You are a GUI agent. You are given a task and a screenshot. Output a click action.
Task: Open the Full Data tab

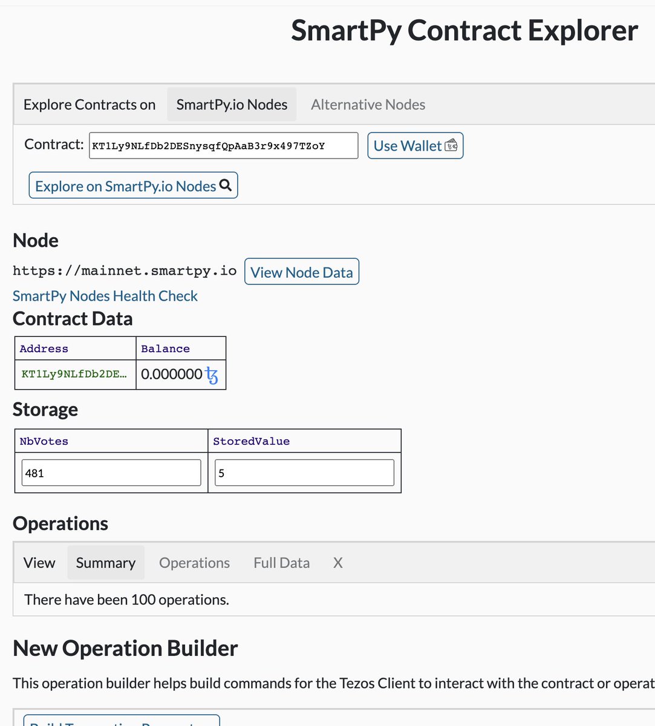coord(281,563)
